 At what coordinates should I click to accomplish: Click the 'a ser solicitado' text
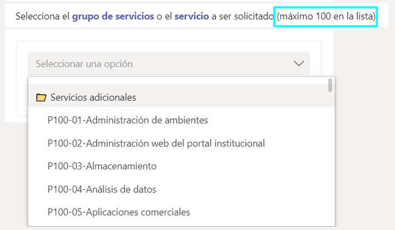(x=243, y=16)
